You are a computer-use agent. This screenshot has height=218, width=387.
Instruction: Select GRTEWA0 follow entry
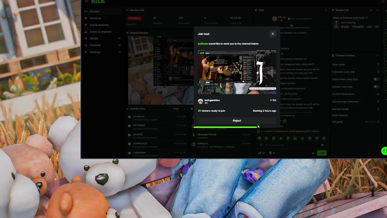click(157, 127)
